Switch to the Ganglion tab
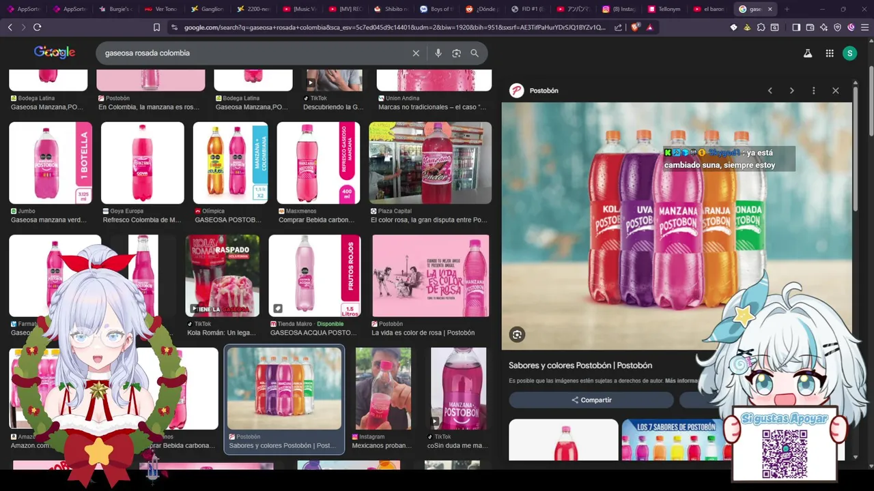Image resolution: width=874 pixels, height=491 pixels. [x=208, y=9]
